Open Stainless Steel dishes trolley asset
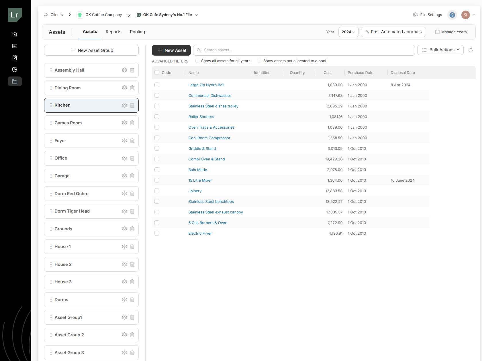Screen dimensions: 482x361 [213, 106]
